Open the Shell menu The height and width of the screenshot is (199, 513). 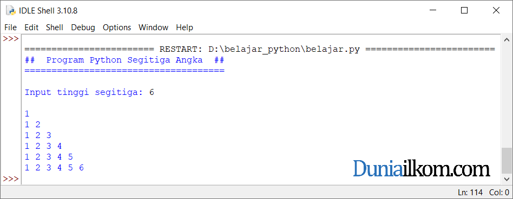click(x=54, y=28)
